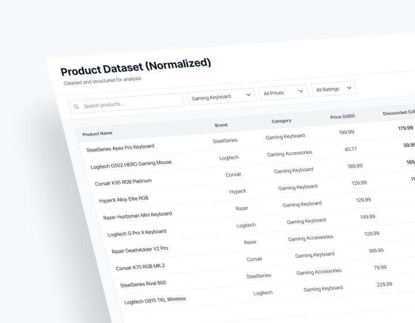
Task: Click category cell of G502 HERO row
Action: coord(289,154)
